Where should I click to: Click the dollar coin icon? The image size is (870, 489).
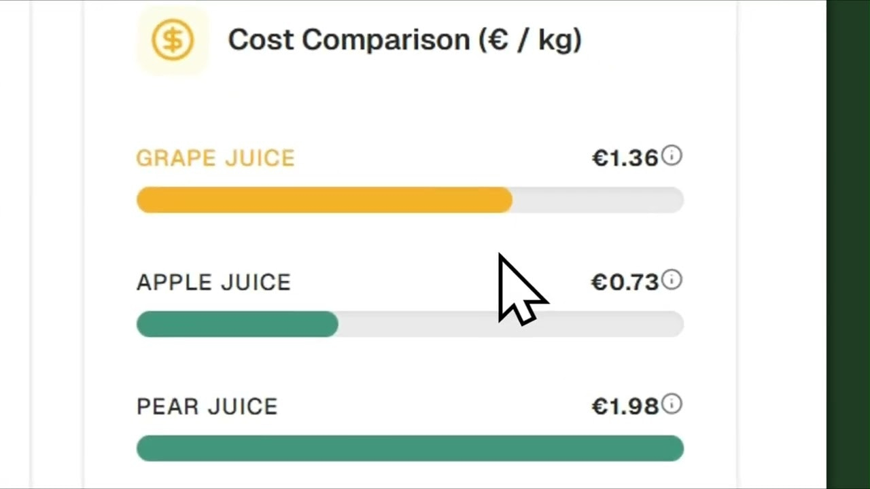(x=173, y=40)
